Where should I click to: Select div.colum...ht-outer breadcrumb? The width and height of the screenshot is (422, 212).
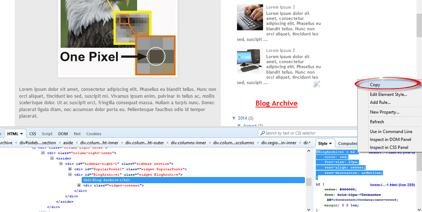click(x=145, y=143)
